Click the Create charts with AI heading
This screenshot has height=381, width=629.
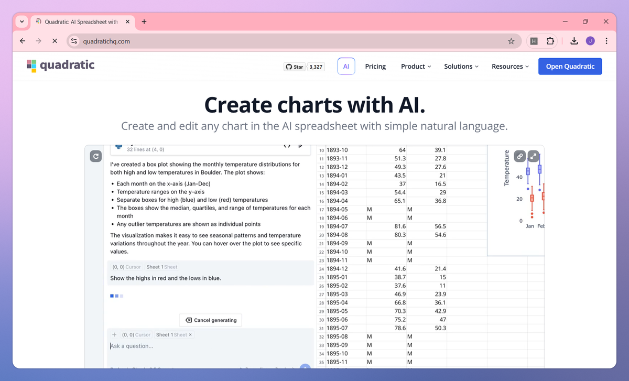coord(314,105)
